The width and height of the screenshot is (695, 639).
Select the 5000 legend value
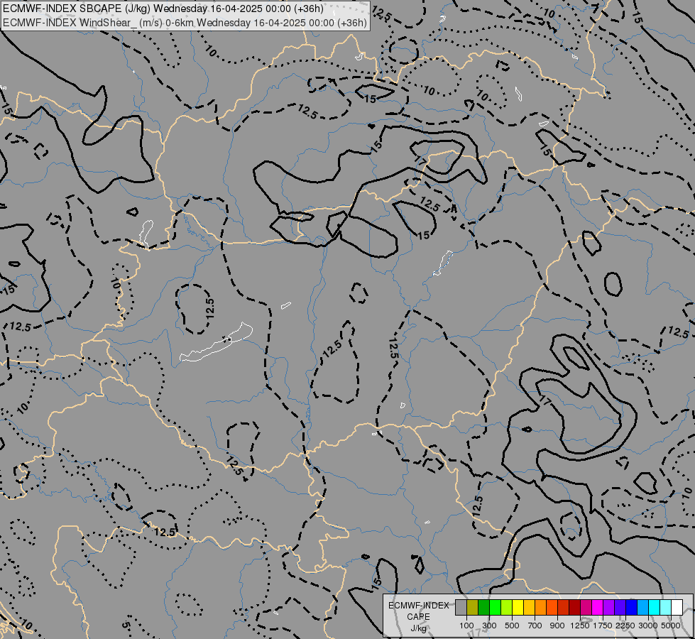pyautogui.click(x=671, y=626)
